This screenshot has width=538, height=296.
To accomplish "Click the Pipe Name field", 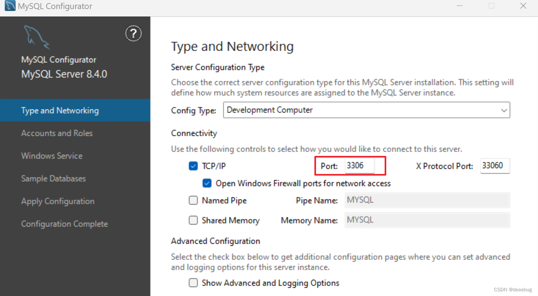I will tap(427, 200).
